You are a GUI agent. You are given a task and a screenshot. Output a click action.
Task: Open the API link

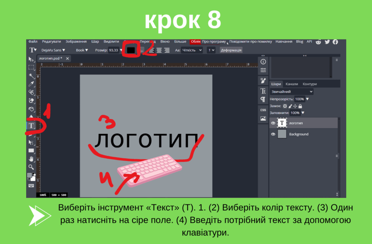(309, 41)
